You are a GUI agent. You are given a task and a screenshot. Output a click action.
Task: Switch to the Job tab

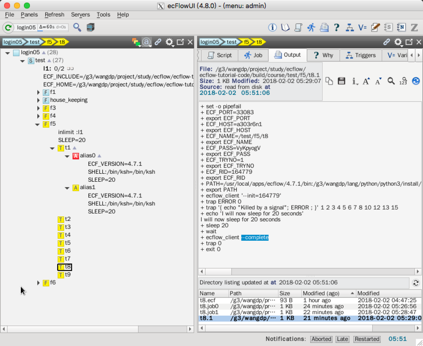click(253, 55)
